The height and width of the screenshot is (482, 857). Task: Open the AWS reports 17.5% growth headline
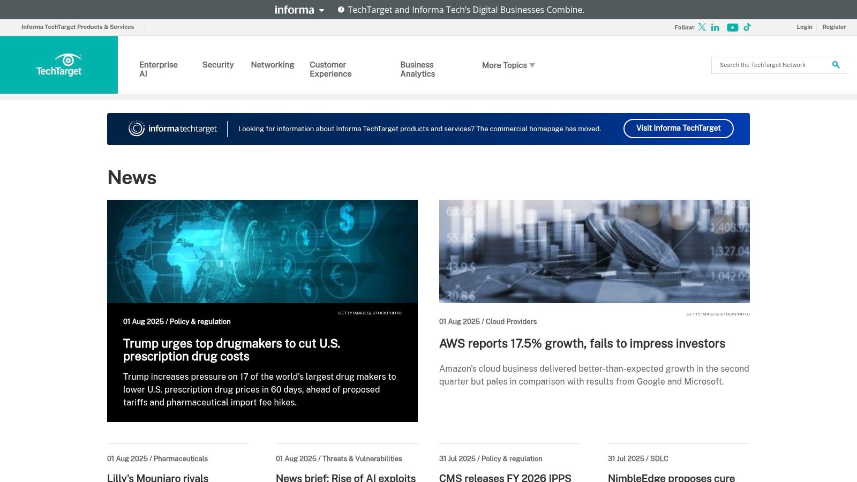tap(582, 344)
